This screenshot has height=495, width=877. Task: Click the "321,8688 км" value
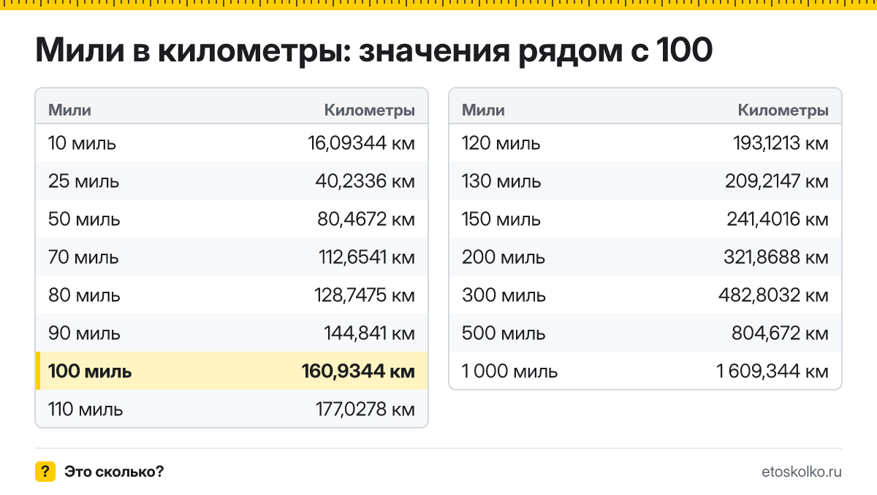[x=777, y=257]
